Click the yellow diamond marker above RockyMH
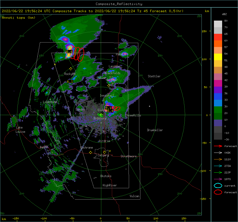 (x=71, y=69)
